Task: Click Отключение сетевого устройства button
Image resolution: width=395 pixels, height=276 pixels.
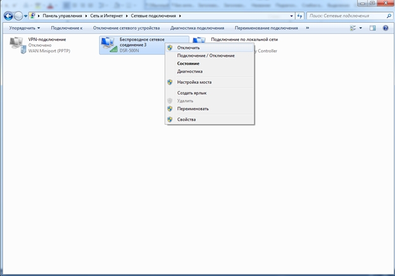Action: point(126,28)
